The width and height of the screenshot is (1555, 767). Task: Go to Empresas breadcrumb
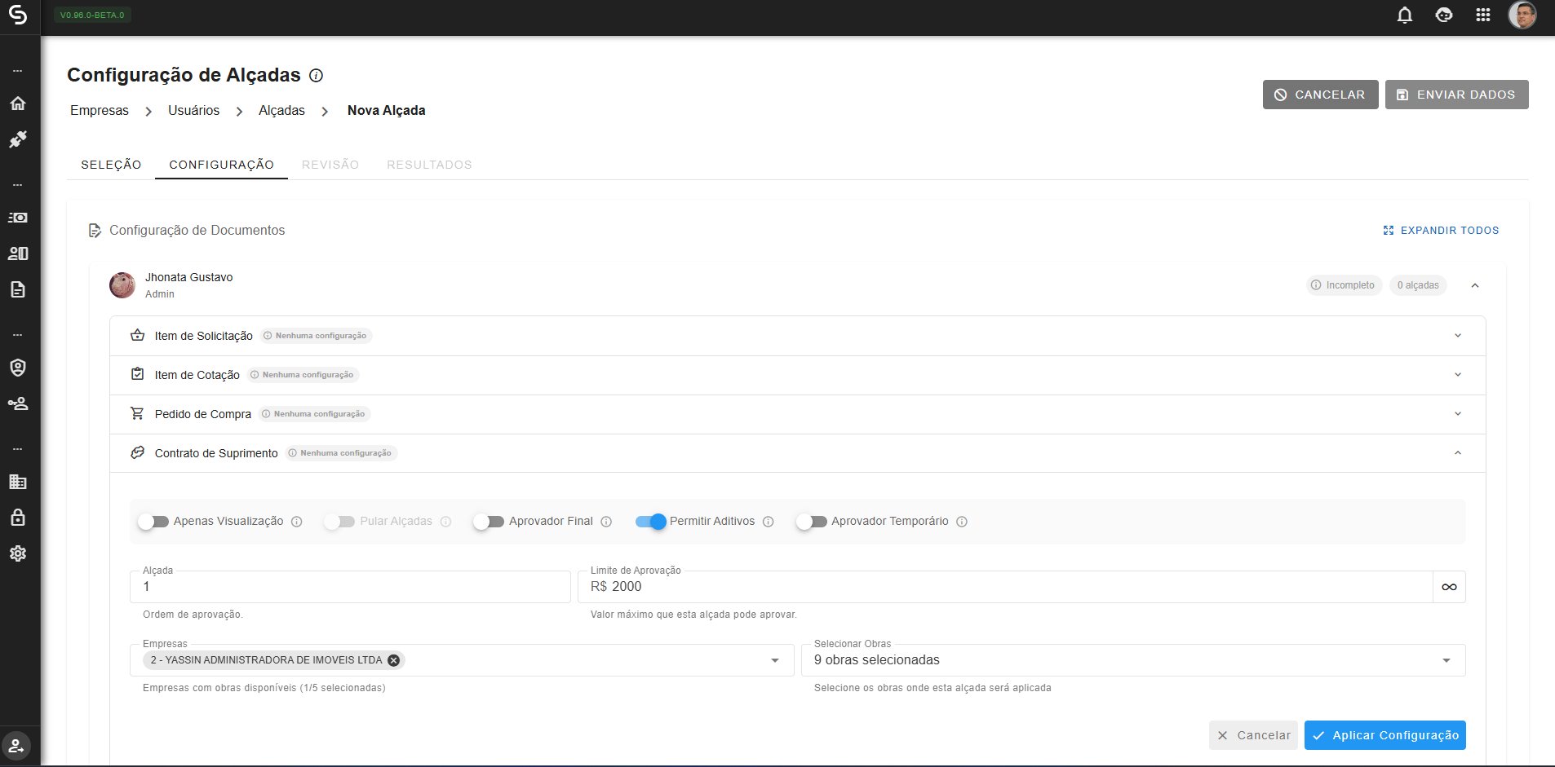(x=100, y=111)
